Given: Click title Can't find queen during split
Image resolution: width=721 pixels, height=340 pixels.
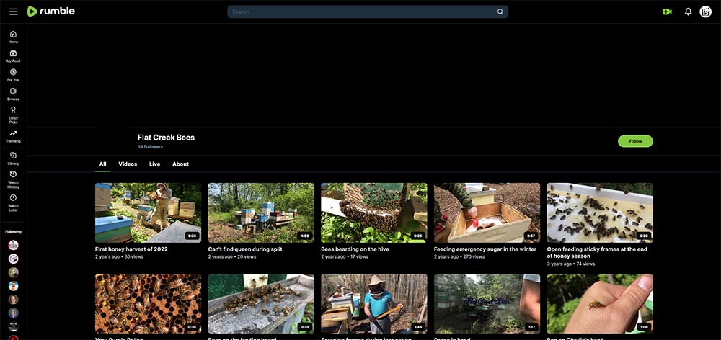Looking at the screenshot, I should [245, 249].
